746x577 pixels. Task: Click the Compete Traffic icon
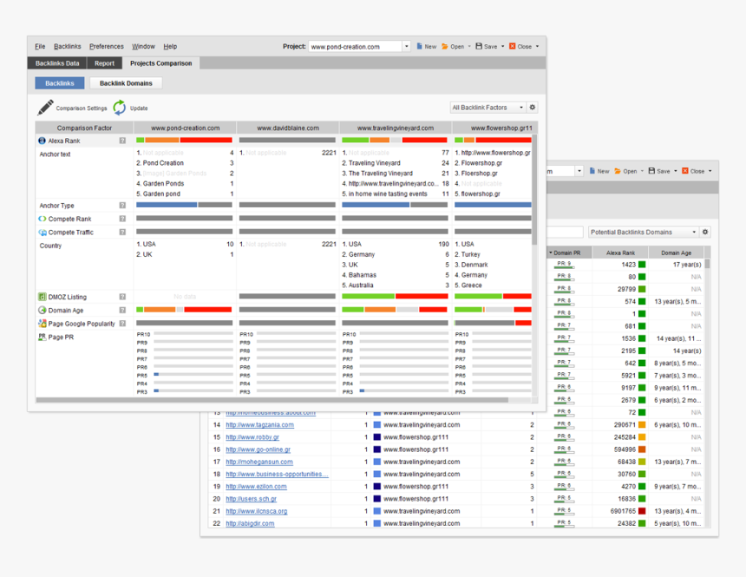coord(42,232)
